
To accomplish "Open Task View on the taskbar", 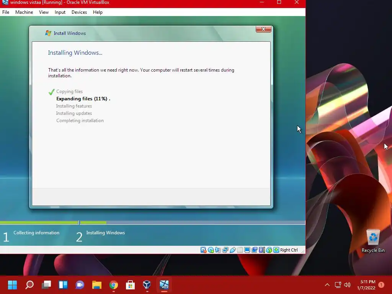I will [46, 284].
